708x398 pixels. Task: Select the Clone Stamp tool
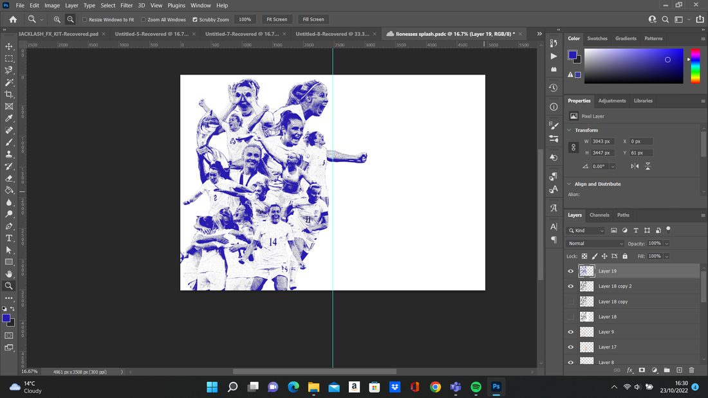(9, 154)
